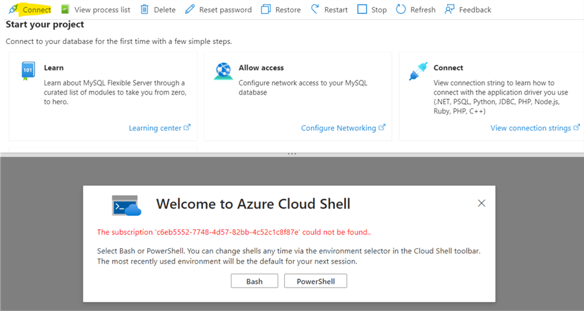Click the Refresh circular arrow icon
The height and width of the screenshot is (311, 584).
pyautogui.click(x=401, y=10)
